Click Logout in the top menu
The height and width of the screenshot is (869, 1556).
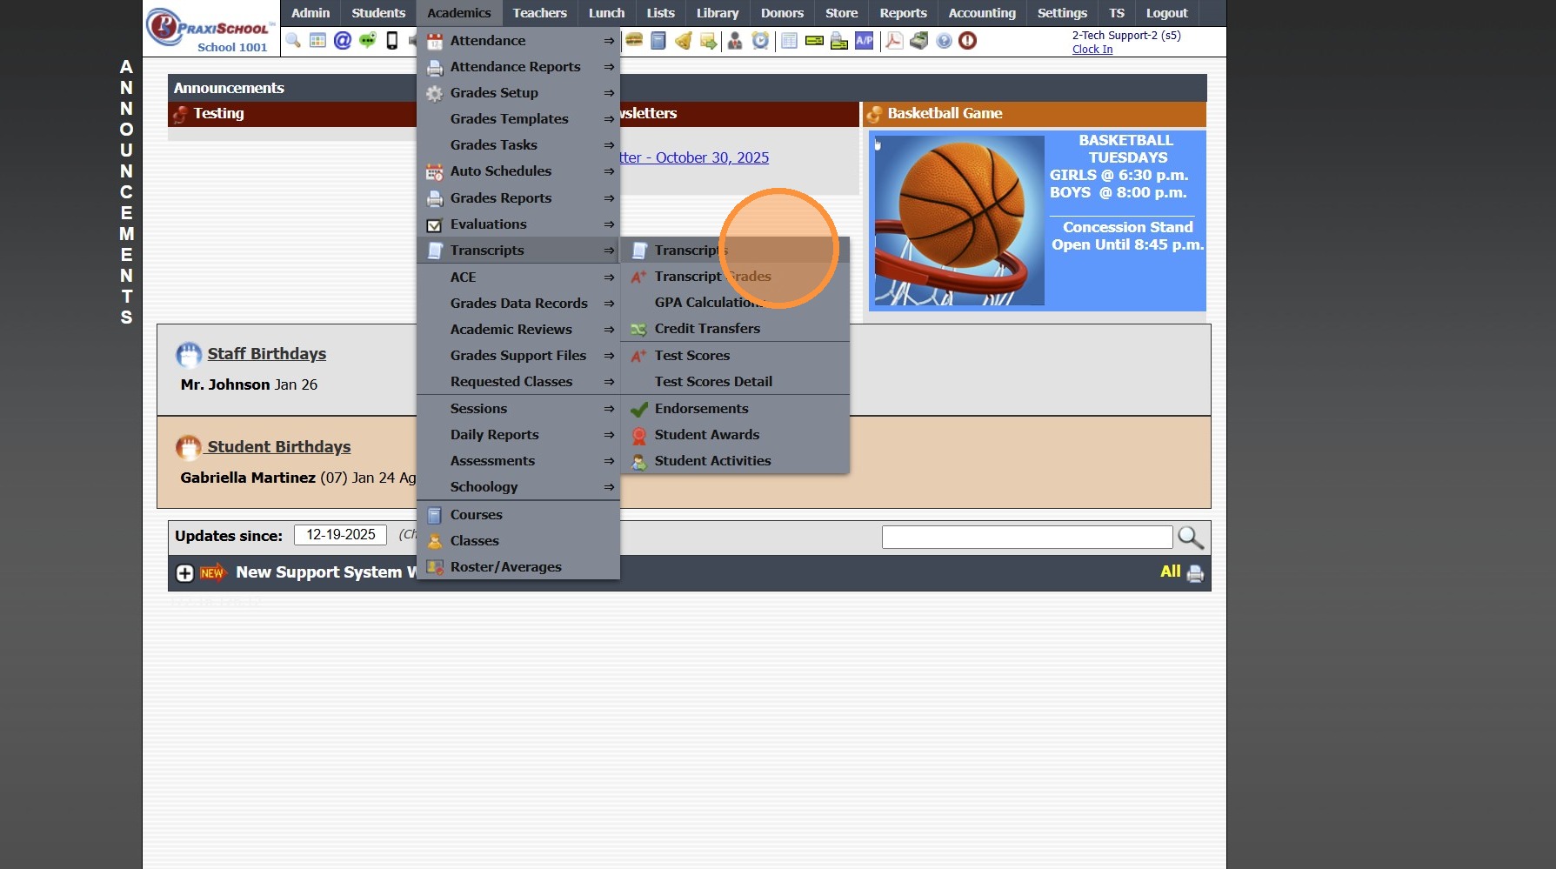coord(1166,13)
